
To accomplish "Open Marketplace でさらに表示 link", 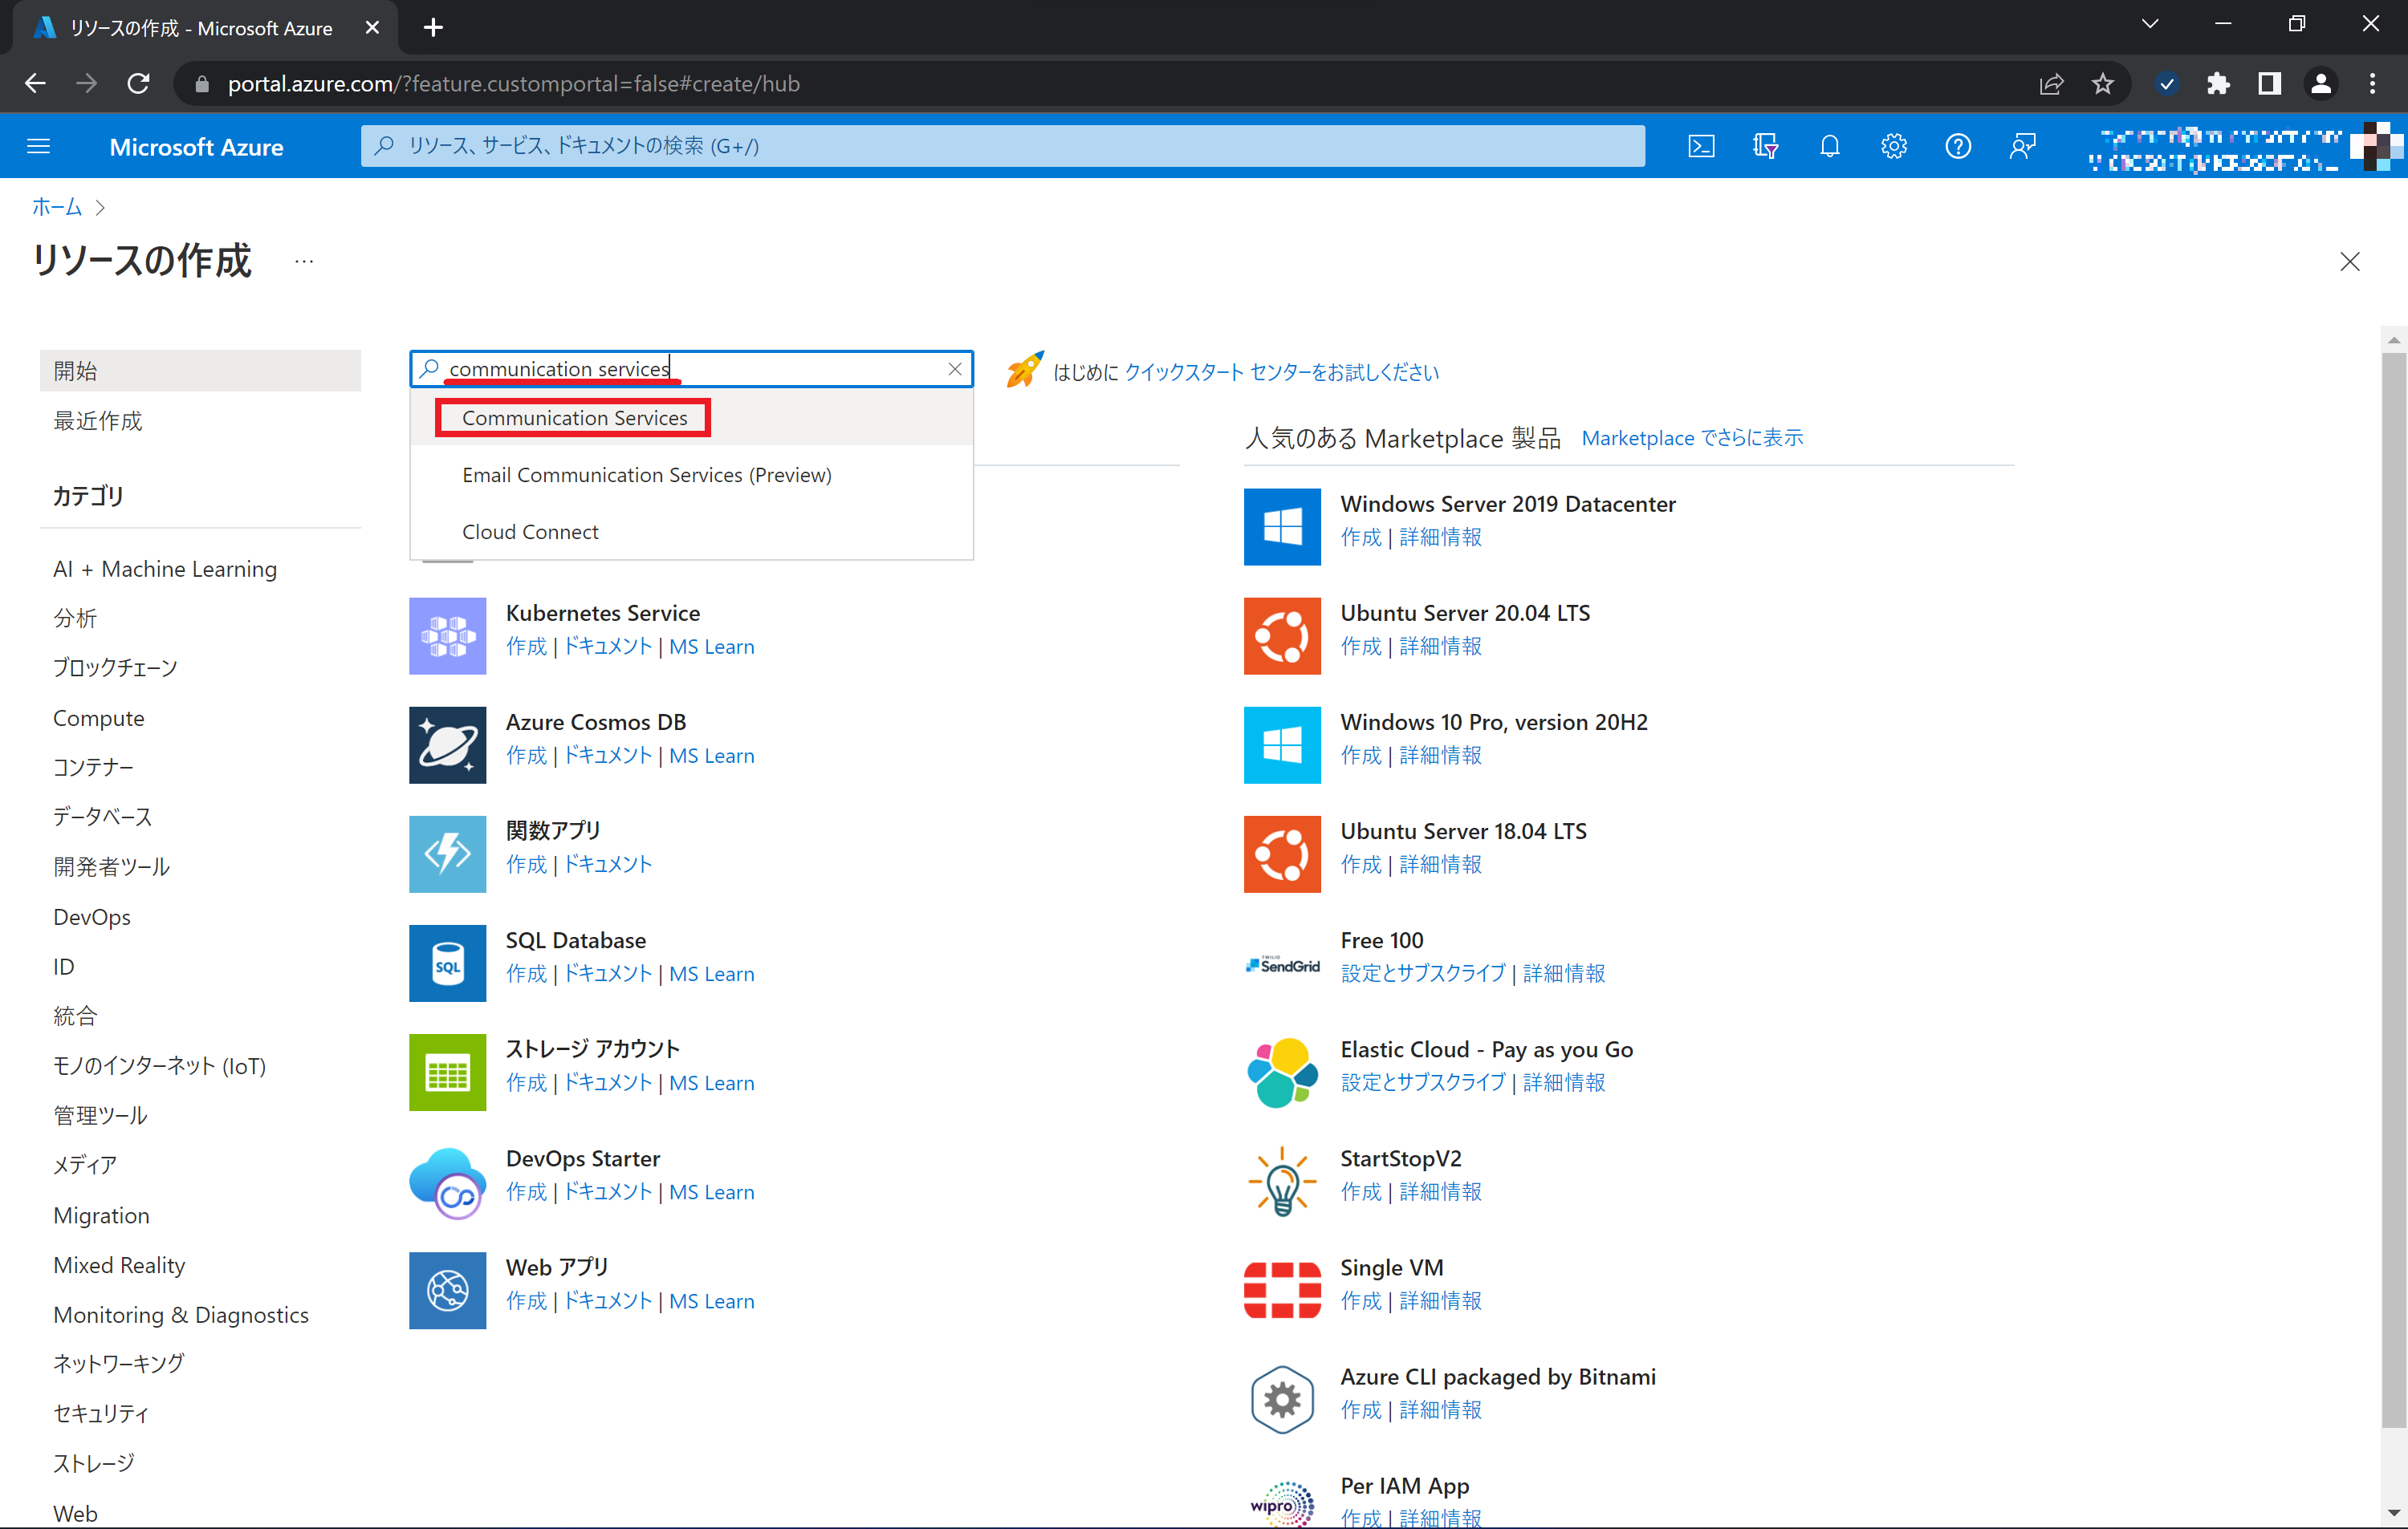I will click(x=1692, y=438).
